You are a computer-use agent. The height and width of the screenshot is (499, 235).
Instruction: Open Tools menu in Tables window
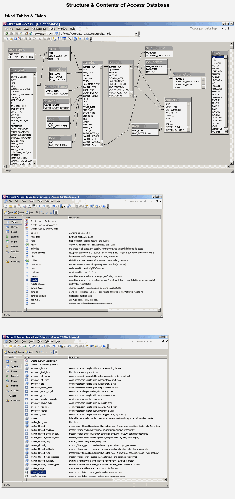point(40,201)
